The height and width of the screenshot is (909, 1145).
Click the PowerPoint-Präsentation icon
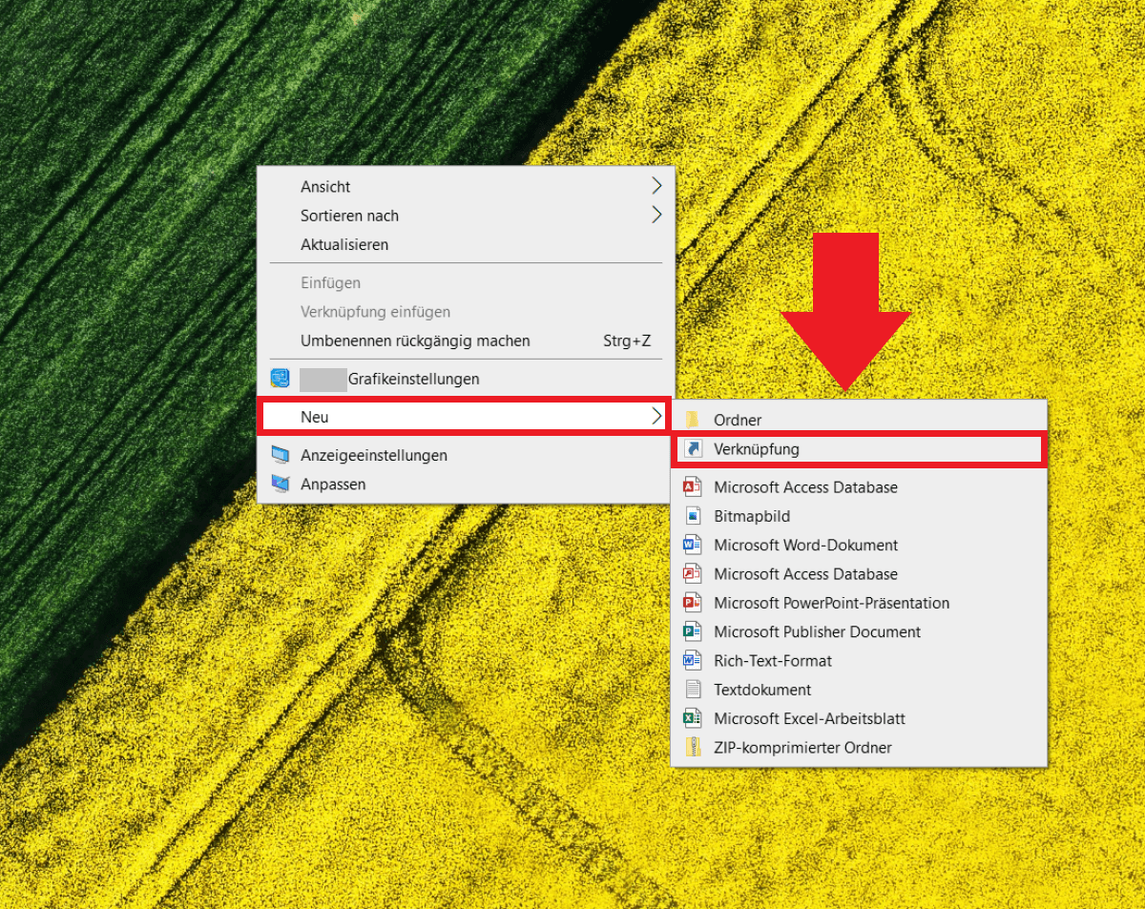[x=693, y=603]
